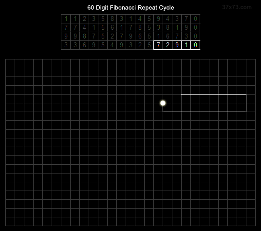Screen dimensions: 261x231
Task: Select digit 2 in the first digit row
Action: click(84, 19)
